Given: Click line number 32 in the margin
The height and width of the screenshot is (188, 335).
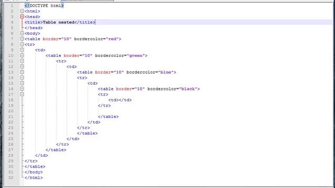Looking at the screenshot, I should [x=11, y=178].
